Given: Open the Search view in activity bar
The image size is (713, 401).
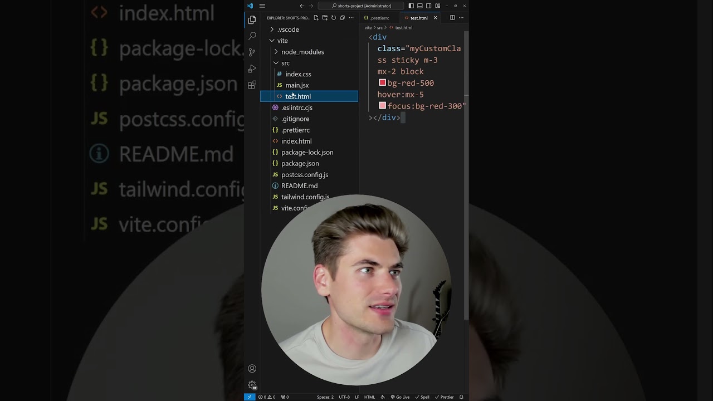Looking at the screenshot, I should [x=252, y=36].
